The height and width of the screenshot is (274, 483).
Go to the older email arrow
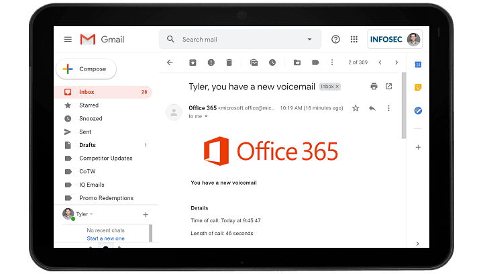(x=396, y=62)
